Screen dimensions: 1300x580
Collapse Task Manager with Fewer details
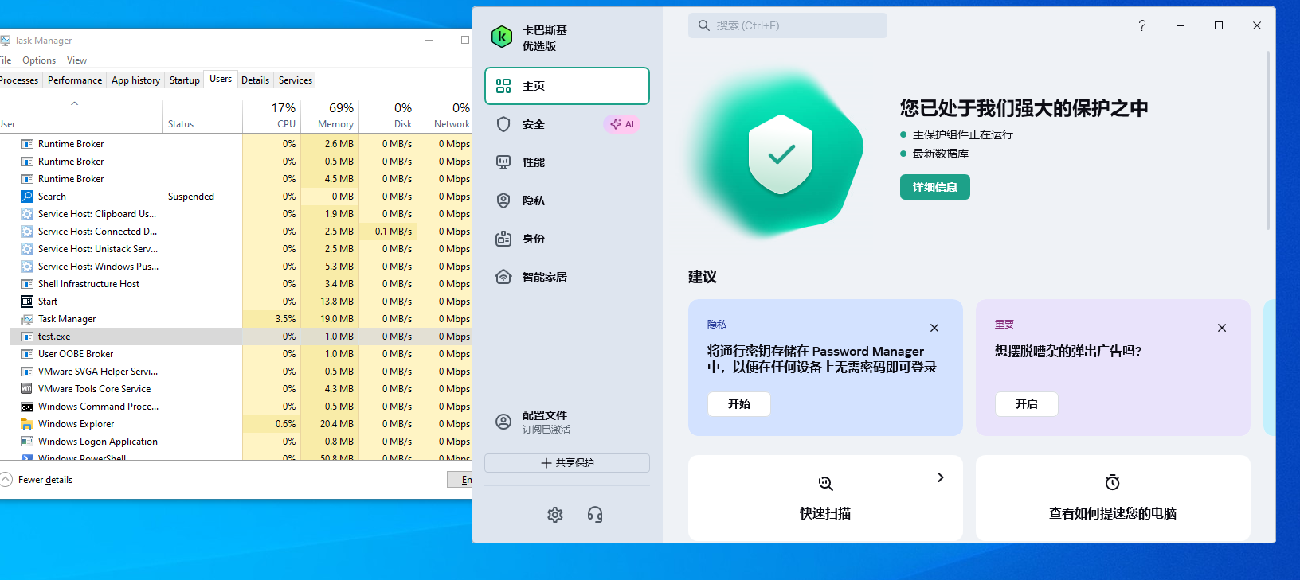pos(37,480)
